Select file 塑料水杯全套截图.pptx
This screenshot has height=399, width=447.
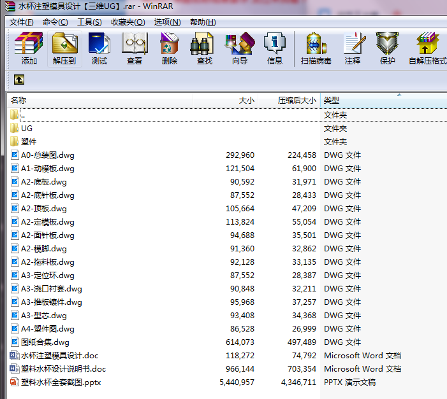click(x=227, y=382)
